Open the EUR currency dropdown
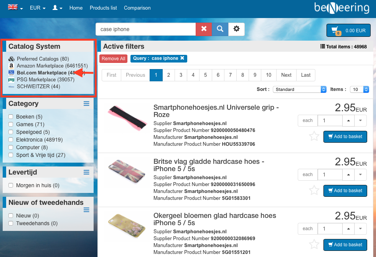 [x=38, y=8]
